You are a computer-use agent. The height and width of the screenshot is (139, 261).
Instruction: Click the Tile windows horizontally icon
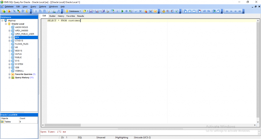[190, 11]
